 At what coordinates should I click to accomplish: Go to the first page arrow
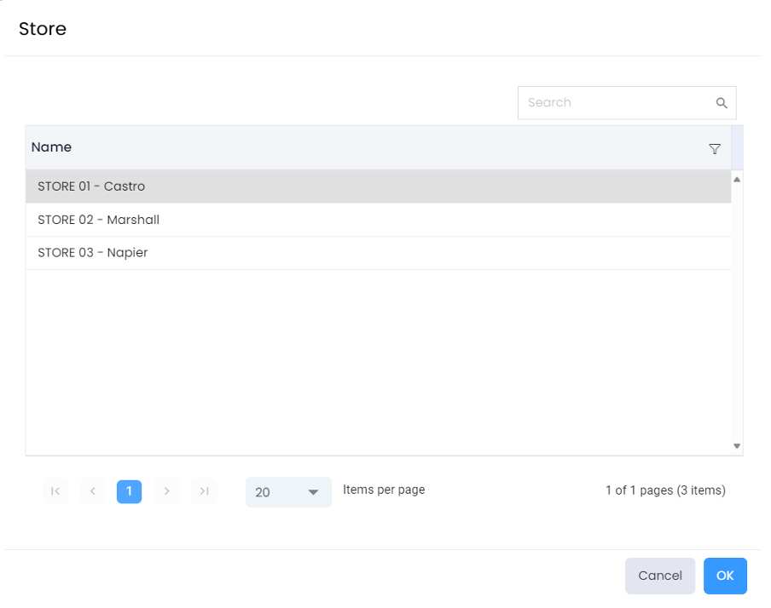(x=55, y=491)
